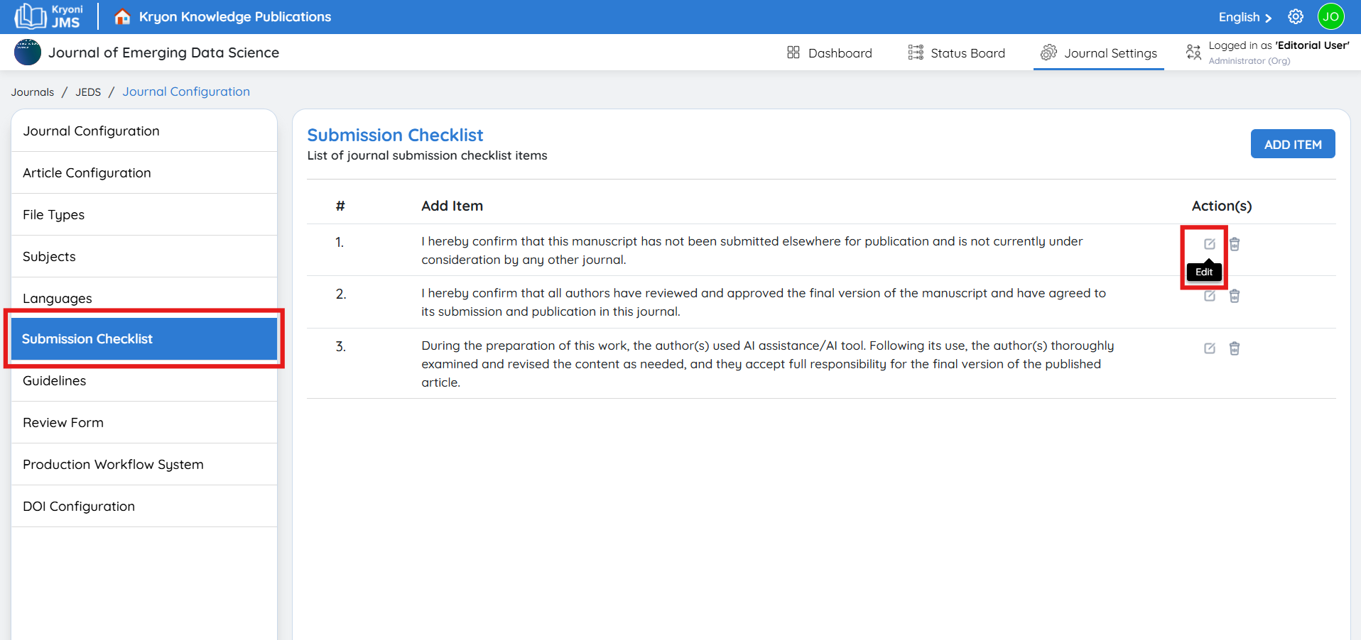Viewport: 1361px width, 640px height.
Task: Delete checklist item 1 using trash icon
Action: (x=1235, y=244)
